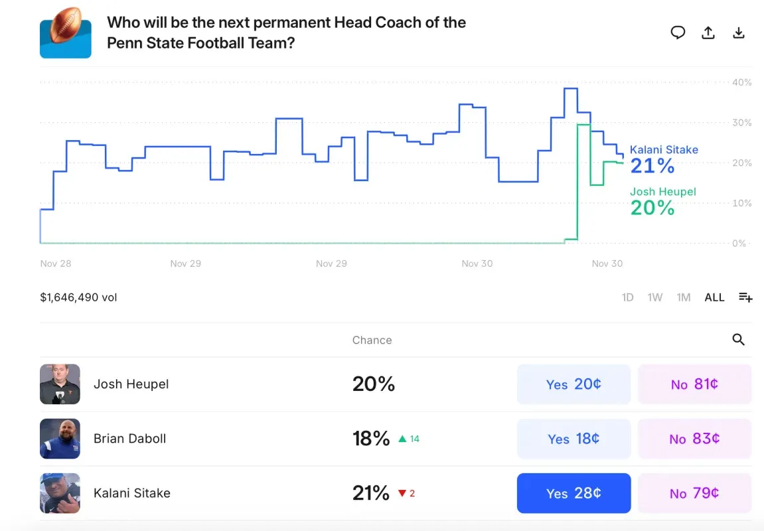Select the 1W time range
Screen dimensions: 764x531
(x=654, y=297)
